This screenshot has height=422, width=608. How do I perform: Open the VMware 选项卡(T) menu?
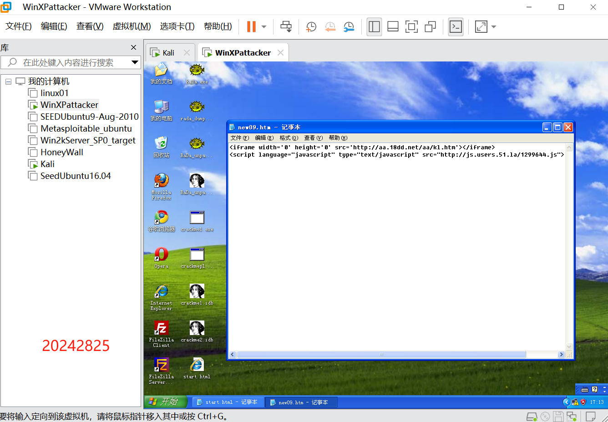pyautogui.click(x=177, y=26)
